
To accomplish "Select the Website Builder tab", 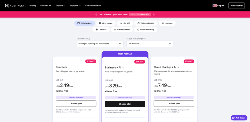I will 146,23.
